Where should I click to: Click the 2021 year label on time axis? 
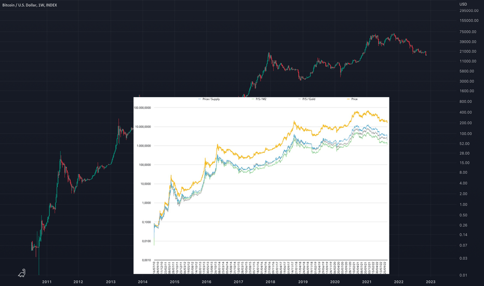(x=367, y=282)
